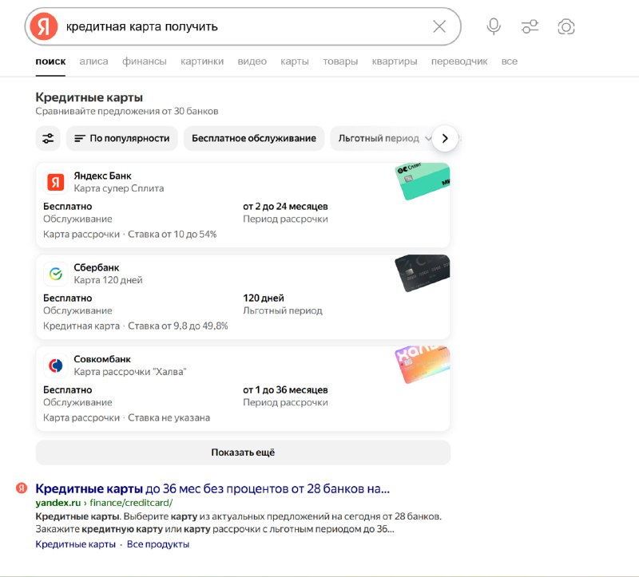This screenshot has width=639, height=577.
Task: Switch to the финансы tab
Action: 145,61
